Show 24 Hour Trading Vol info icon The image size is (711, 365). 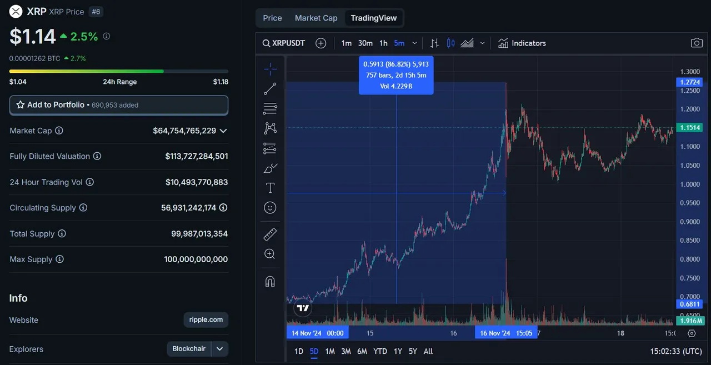click(90, 182)
